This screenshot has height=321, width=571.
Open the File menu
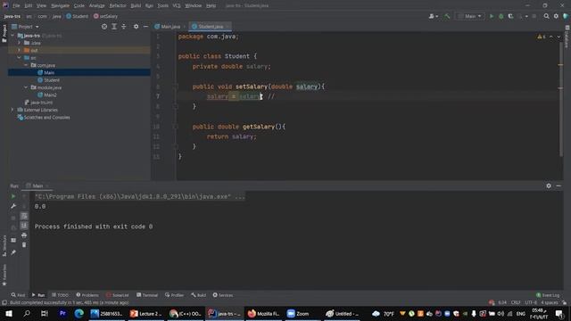(16, 6)
